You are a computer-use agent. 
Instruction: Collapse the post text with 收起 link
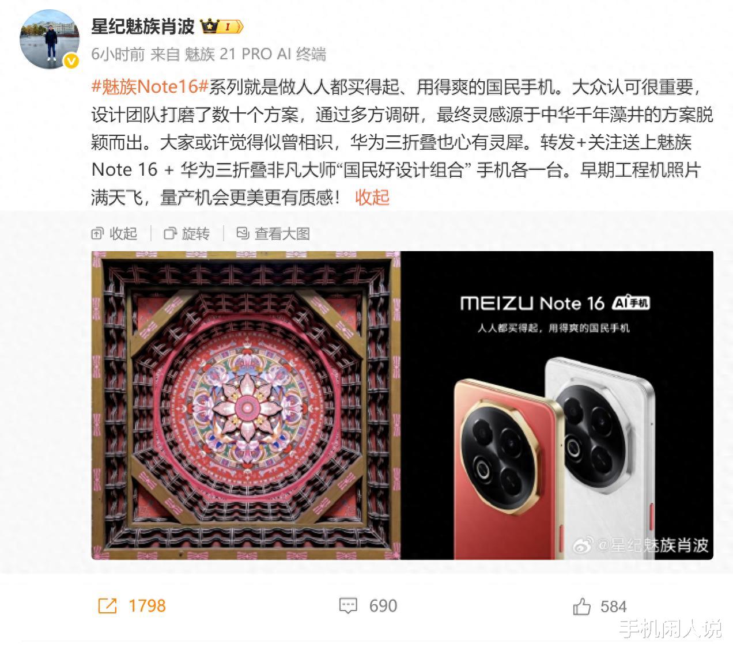(x=372, y=198)
